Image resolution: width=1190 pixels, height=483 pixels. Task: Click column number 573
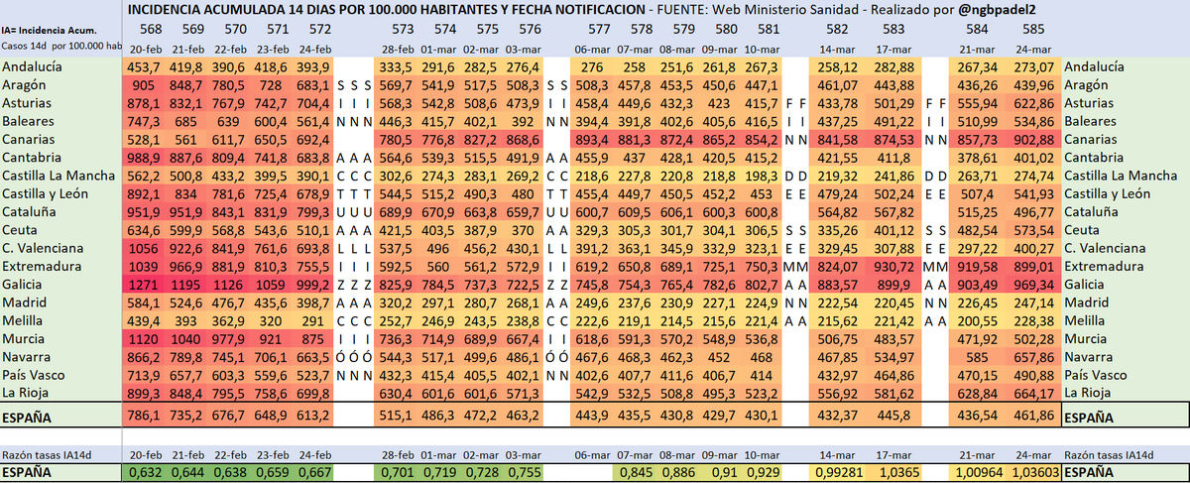pyautogui.click(x=404, y=31)
